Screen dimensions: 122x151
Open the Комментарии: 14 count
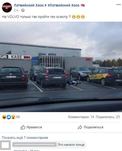pos(81,117)
